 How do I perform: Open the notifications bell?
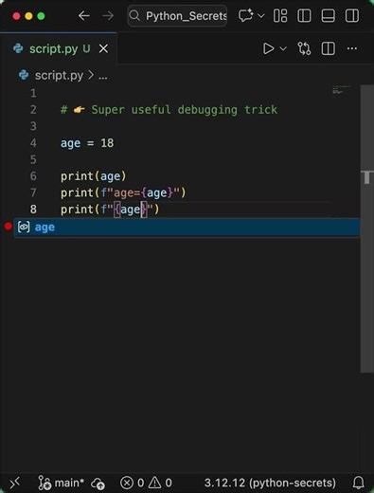(x=359, y=483)
